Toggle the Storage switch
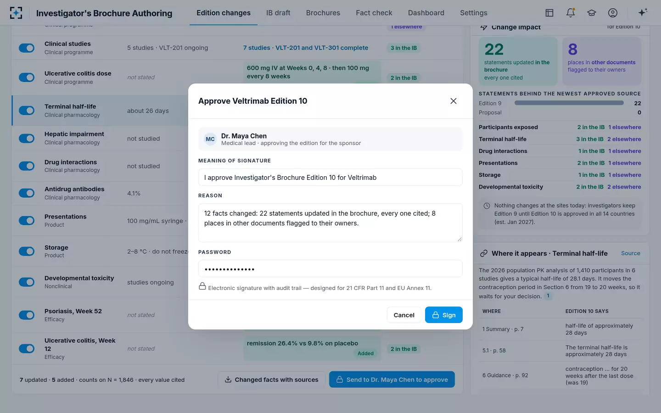Image resolution: width=661 pixels, height=413 pixels. [27, 251]
